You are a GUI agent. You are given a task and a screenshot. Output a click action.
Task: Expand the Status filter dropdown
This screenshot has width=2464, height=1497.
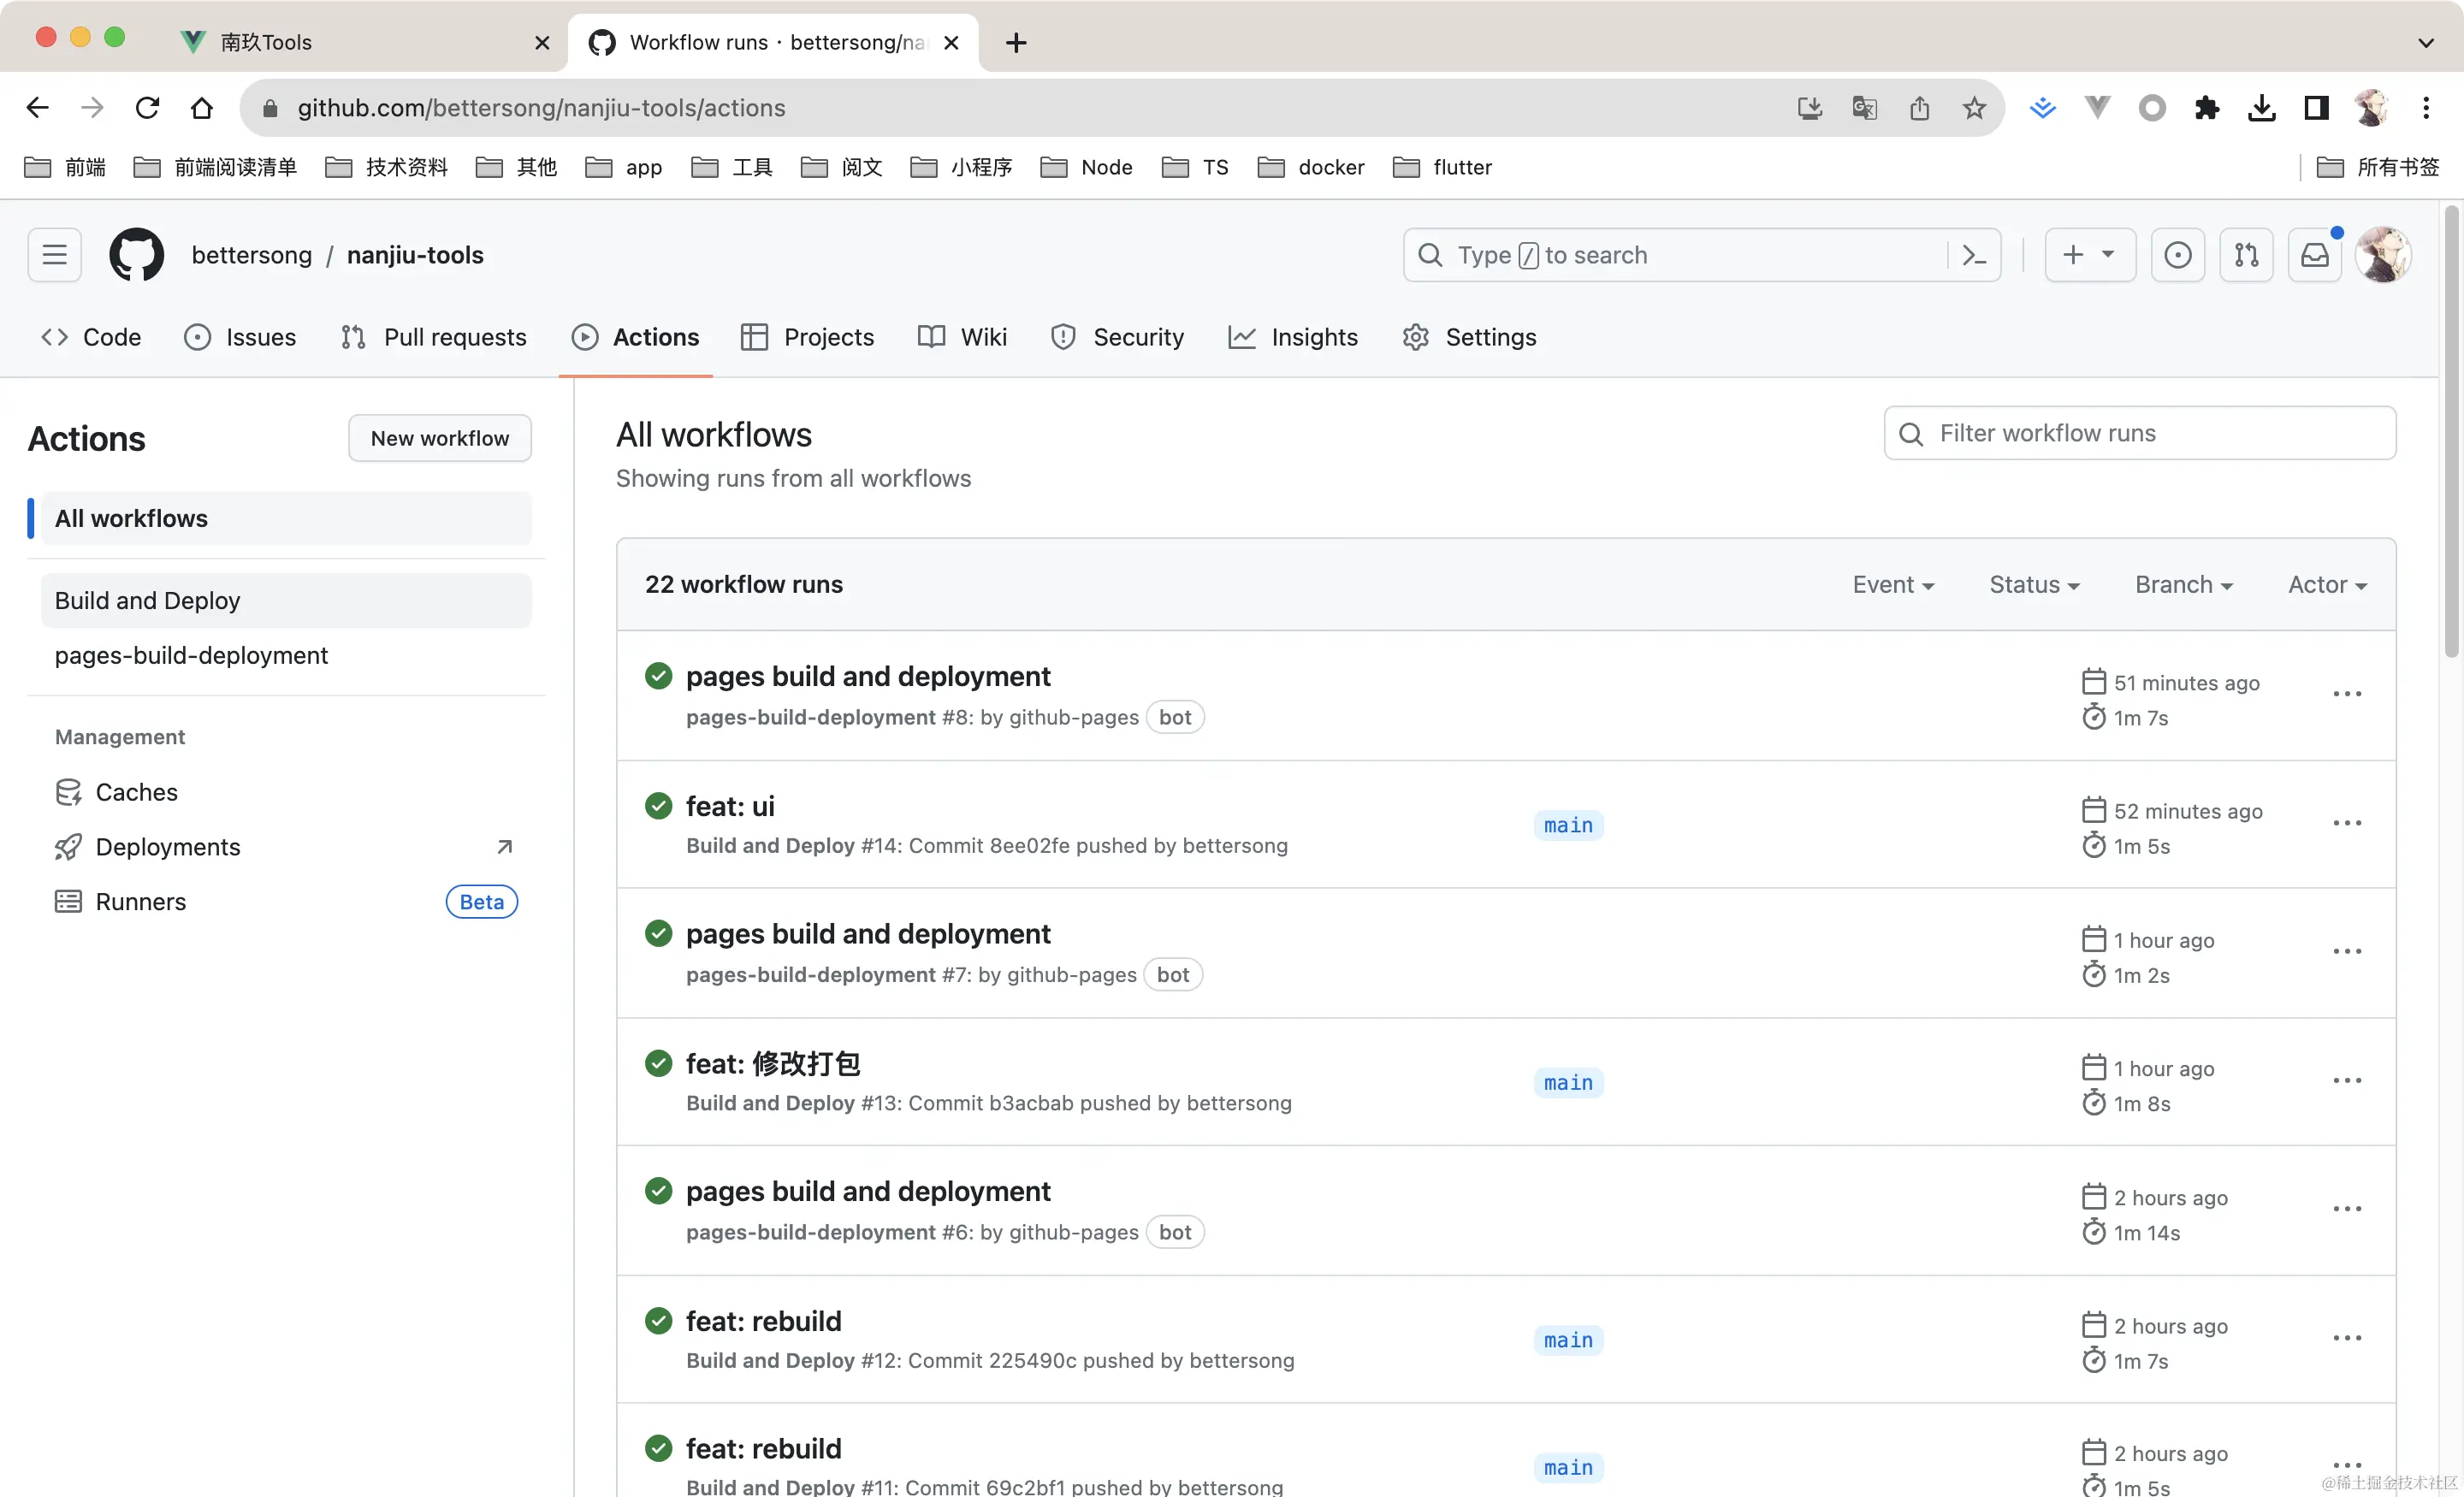coord(2031,584)
